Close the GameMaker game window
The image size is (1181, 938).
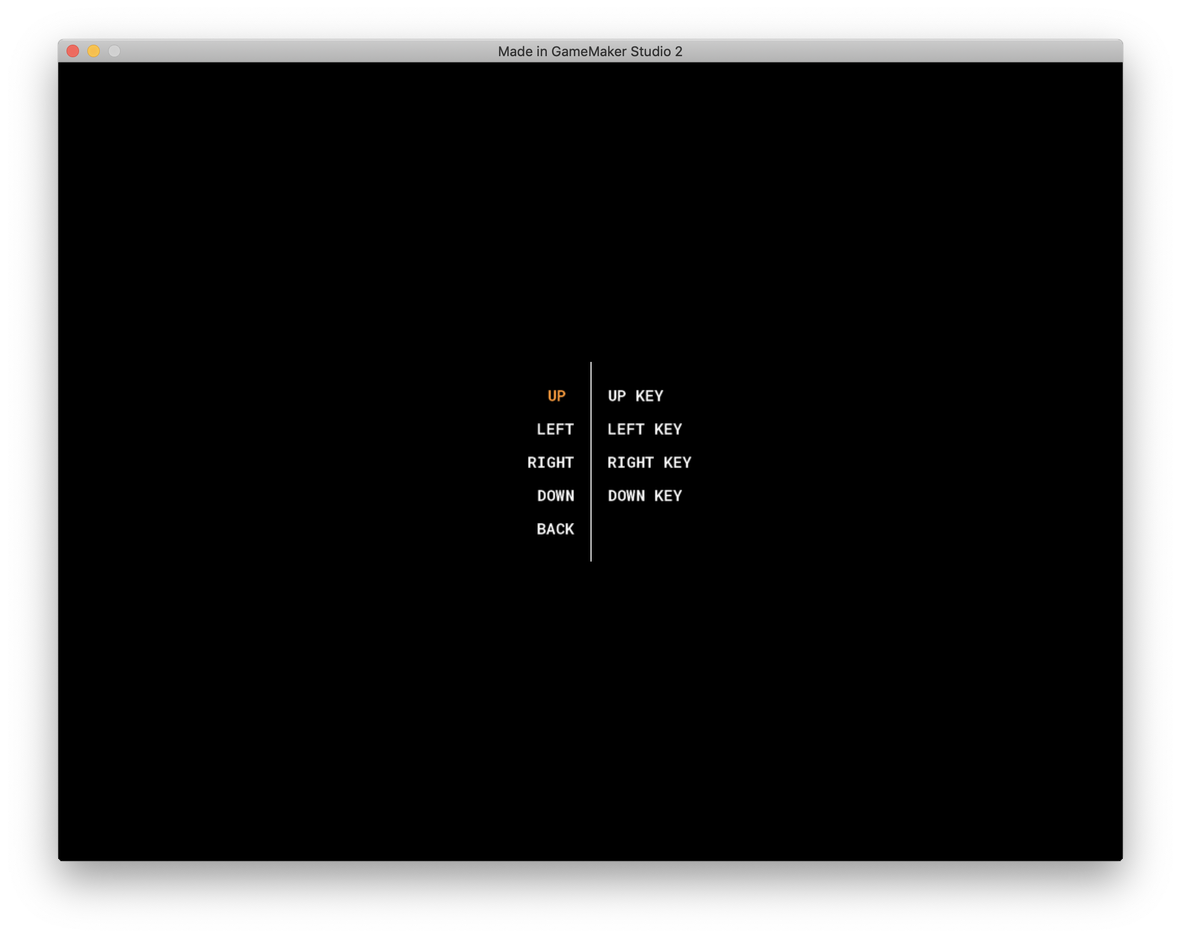pos(73,51)
